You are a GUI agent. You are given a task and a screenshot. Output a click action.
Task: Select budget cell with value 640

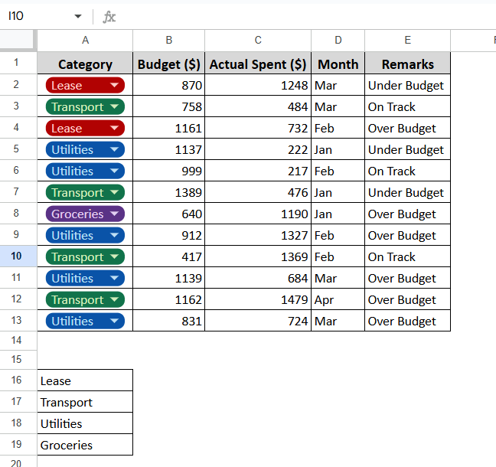169,214
